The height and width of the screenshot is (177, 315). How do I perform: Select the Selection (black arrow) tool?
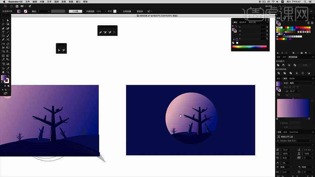[x=3, y=20]
